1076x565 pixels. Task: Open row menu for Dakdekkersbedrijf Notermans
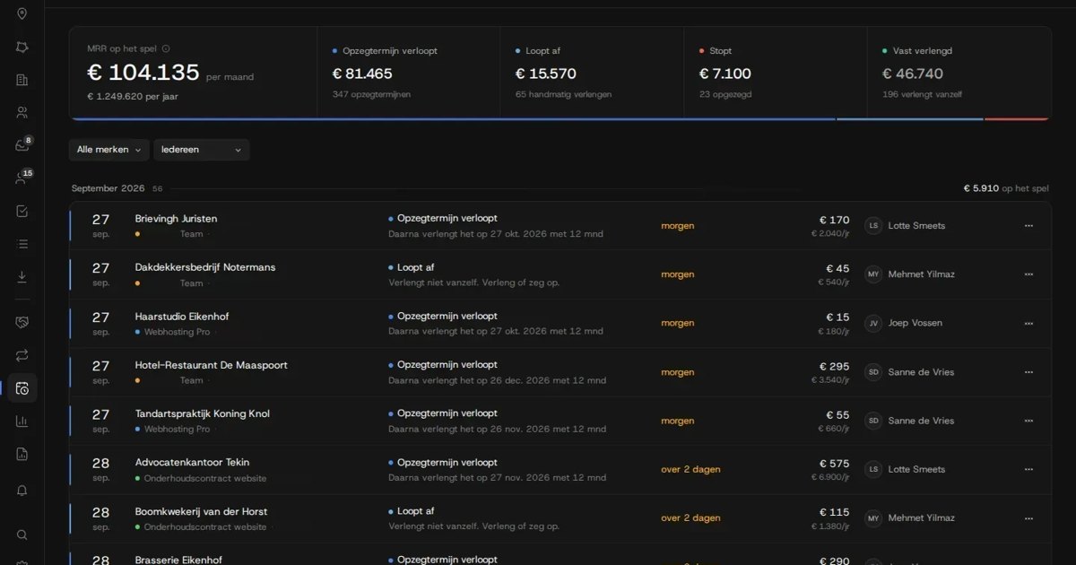1028,274
